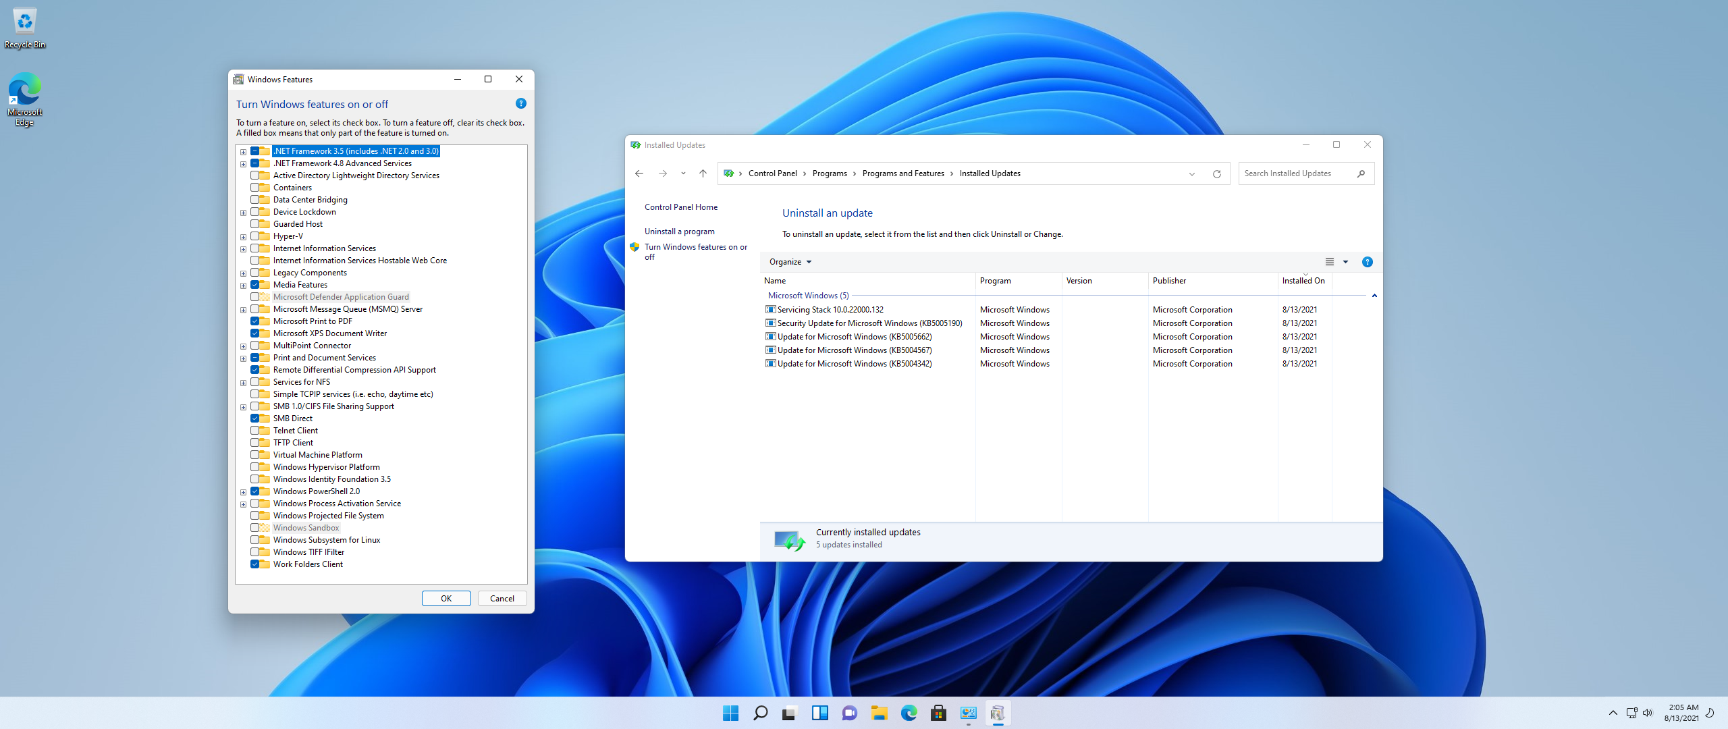Viewport: 1728px width, 729px height.
Task: Click Control Panel in the breadcrumb
Action: [772, 173]
